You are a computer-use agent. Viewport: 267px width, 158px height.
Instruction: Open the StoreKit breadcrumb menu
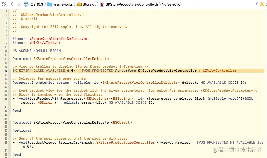pyautogui.click(x=89, y=4)
